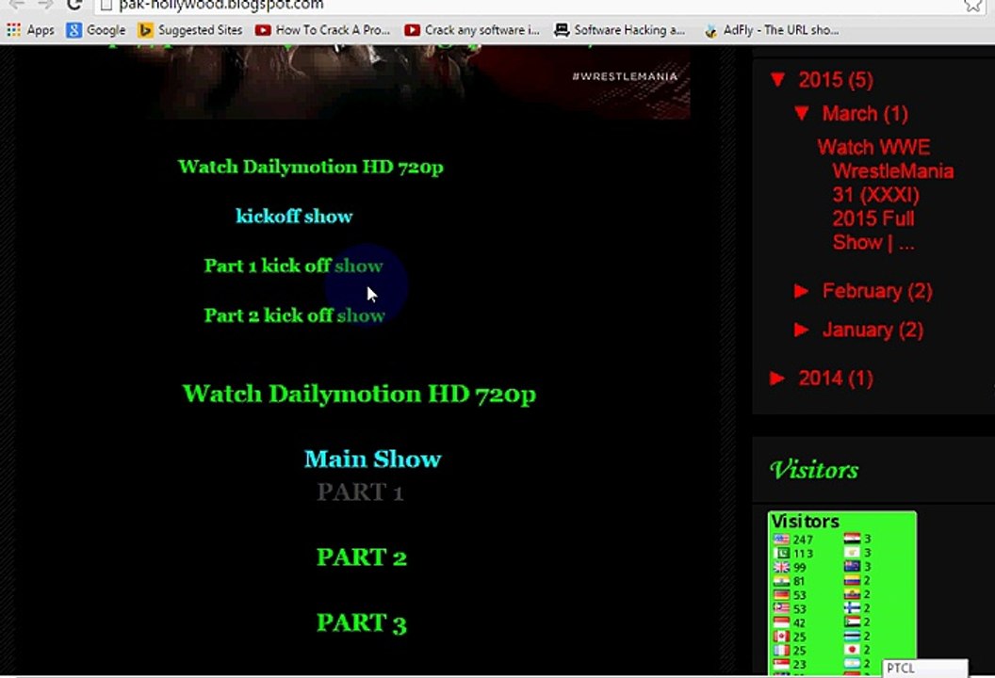Open the January (2) archive link
Screen dimensions: 995x678
[873, 330]
